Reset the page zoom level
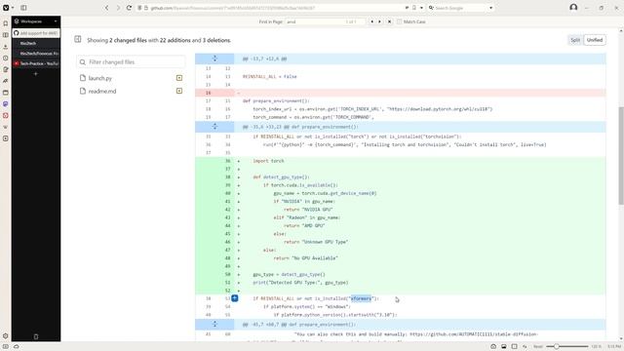The height and width of the screenshot is (351, 624). click(537, 347)
